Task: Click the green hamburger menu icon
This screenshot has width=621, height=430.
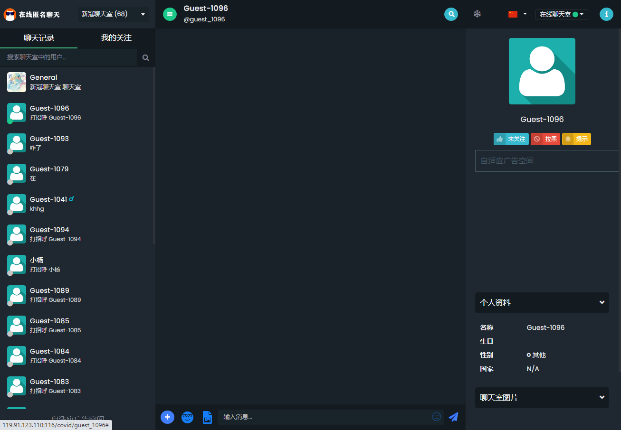Action: coord(170,14)
